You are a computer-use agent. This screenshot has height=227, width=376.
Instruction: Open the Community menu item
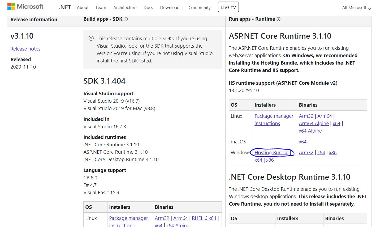tap(200, 8)
